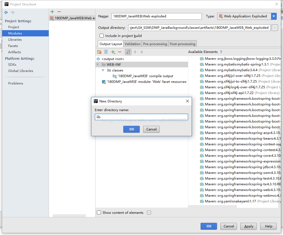Click the back navigation arrow

point(6,12)
